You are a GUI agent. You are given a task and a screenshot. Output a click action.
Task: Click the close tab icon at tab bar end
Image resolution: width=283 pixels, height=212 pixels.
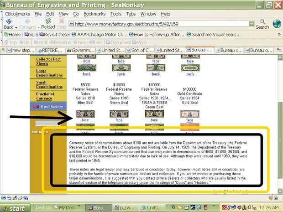pos(279,50)
